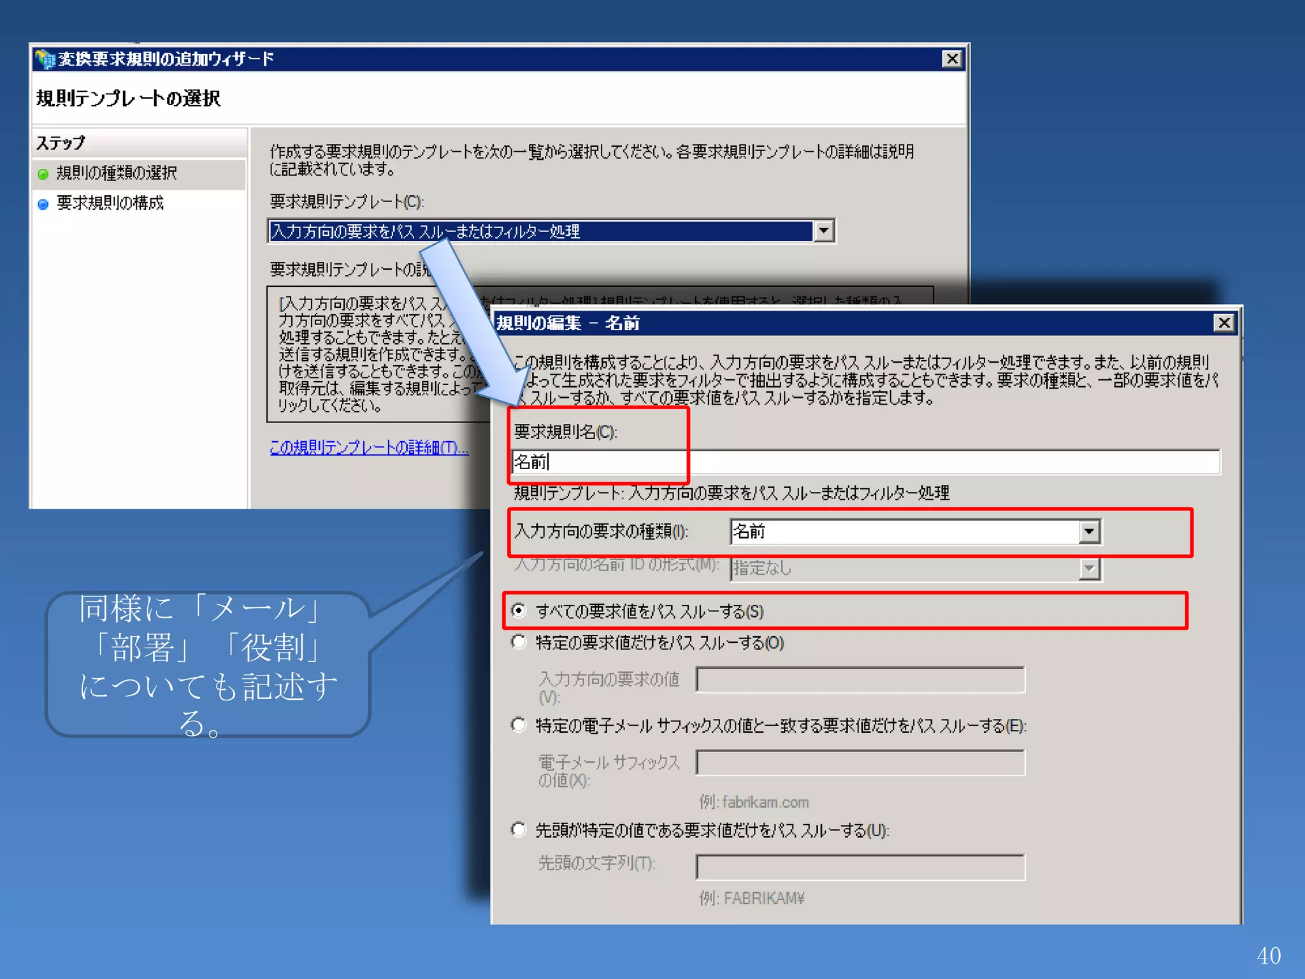Screen dimensions: 1305x979
Task: Open the 要求規則テンプレート combo box
Action: coord(551,231)
